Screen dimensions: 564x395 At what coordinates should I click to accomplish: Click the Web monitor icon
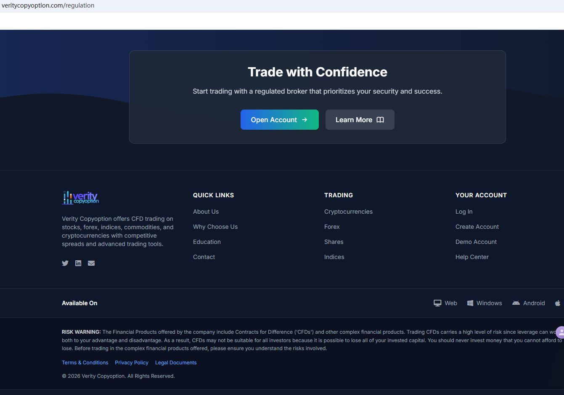pyautogui.click(x=437, y=303)
